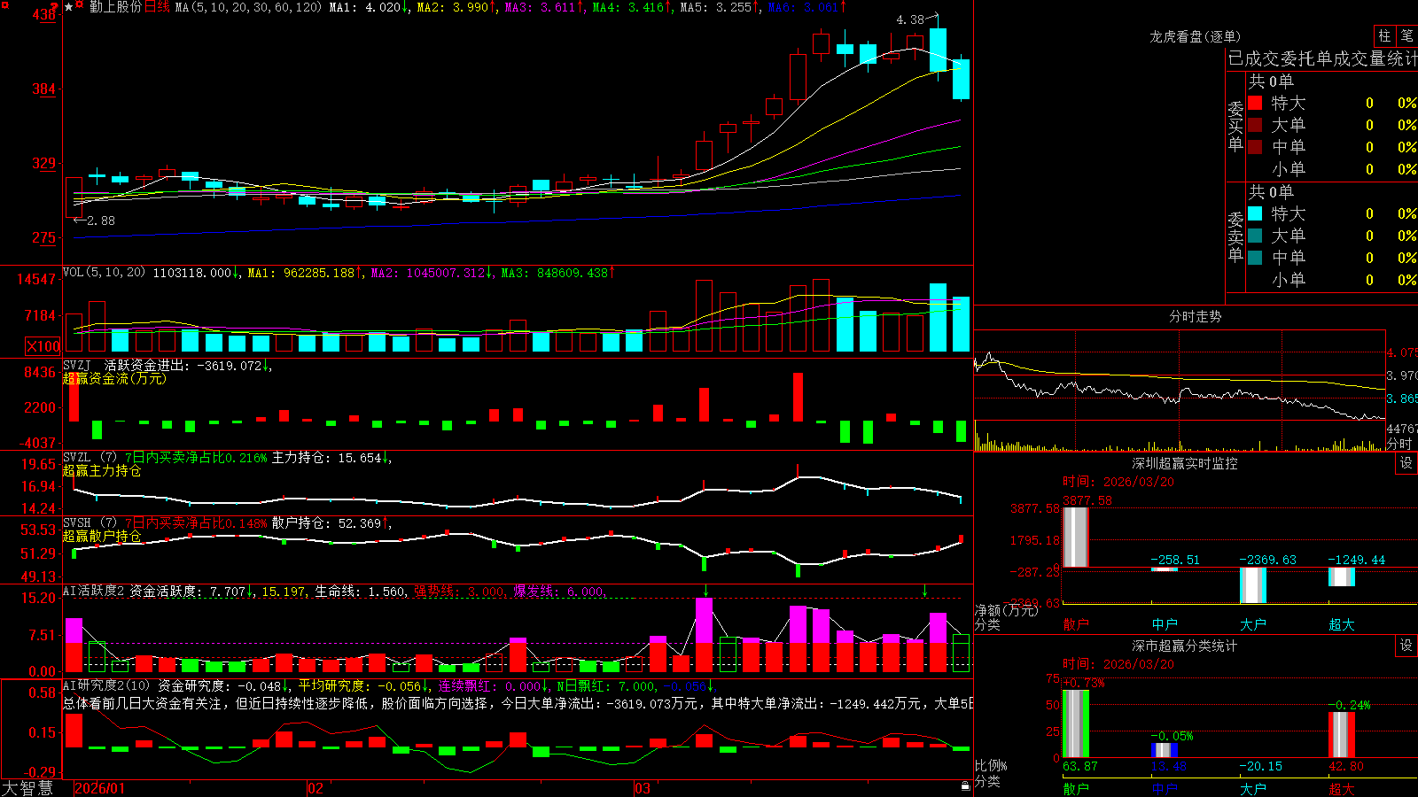This screenshot has height=797, width=1418.
Task: Click the 勤上股份 stock name
Action: (116, 7)
